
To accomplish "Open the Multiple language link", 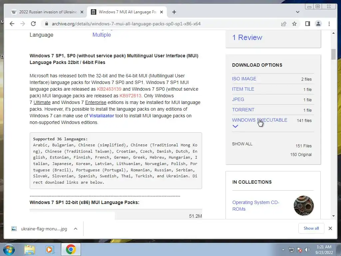I will click(x=102, y=35).
